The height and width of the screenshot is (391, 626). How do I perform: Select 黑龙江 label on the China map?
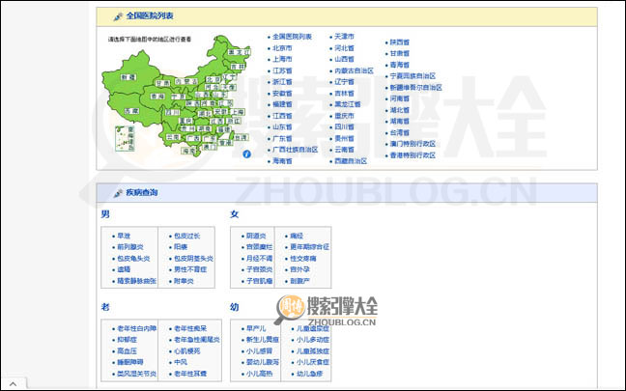point(240,52)
